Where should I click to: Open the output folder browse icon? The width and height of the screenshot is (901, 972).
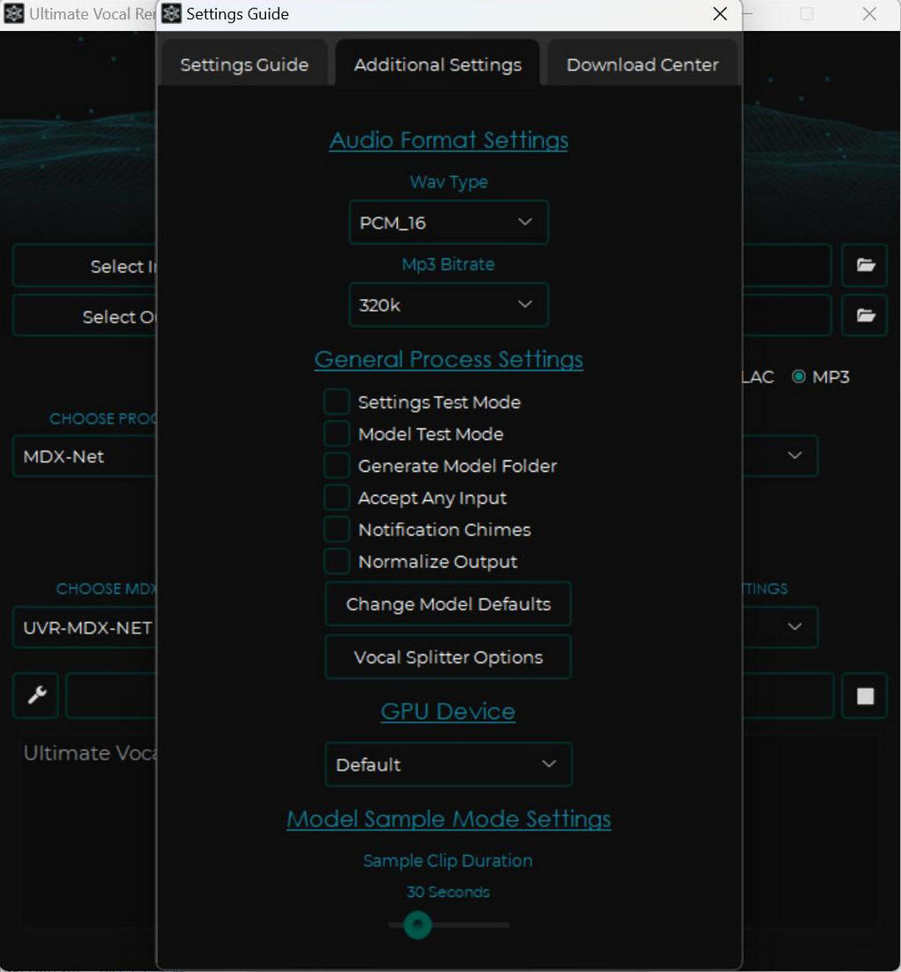[865, 316]
